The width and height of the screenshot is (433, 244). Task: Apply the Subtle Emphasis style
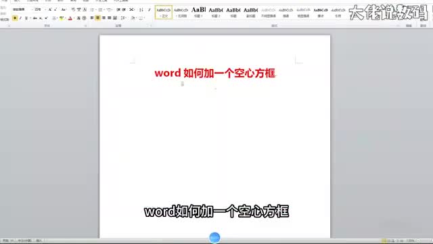click(x=268, y=12)
